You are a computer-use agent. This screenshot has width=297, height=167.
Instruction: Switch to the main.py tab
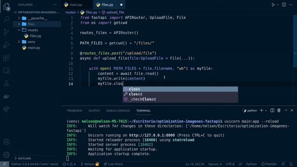tap(76, 5)
